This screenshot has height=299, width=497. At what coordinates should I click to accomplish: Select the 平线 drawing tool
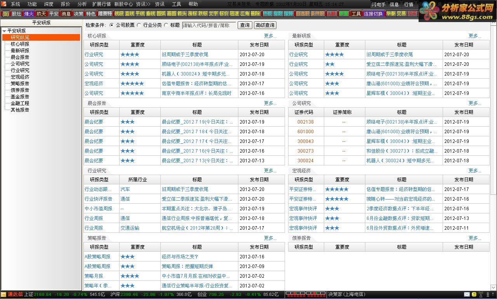pos(140,14)
